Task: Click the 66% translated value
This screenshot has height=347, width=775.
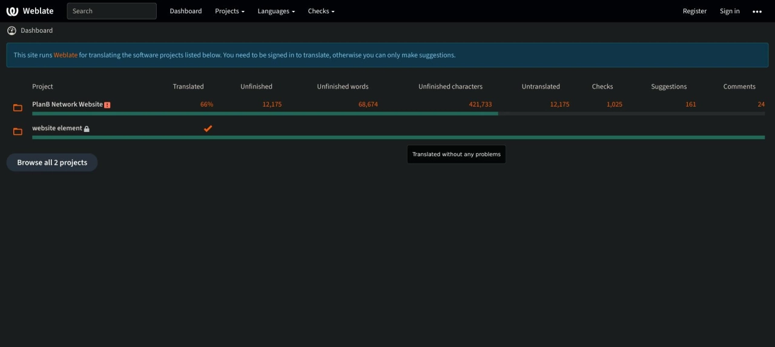Action: (x=206, y=104)
